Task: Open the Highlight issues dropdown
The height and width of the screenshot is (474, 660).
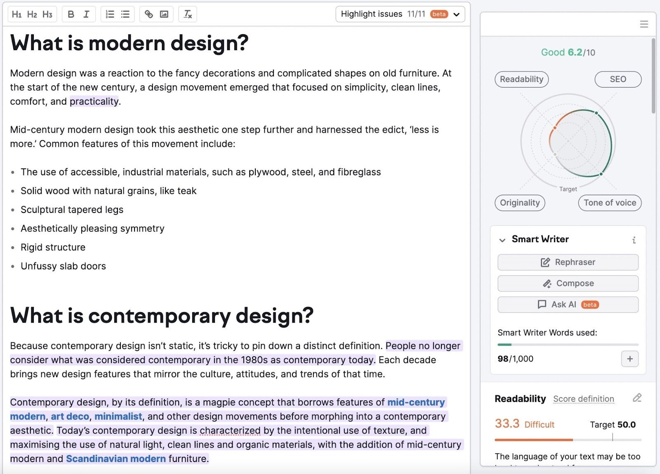Action: pos(456,14)
